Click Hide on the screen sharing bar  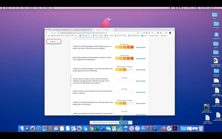coord(130,122)
